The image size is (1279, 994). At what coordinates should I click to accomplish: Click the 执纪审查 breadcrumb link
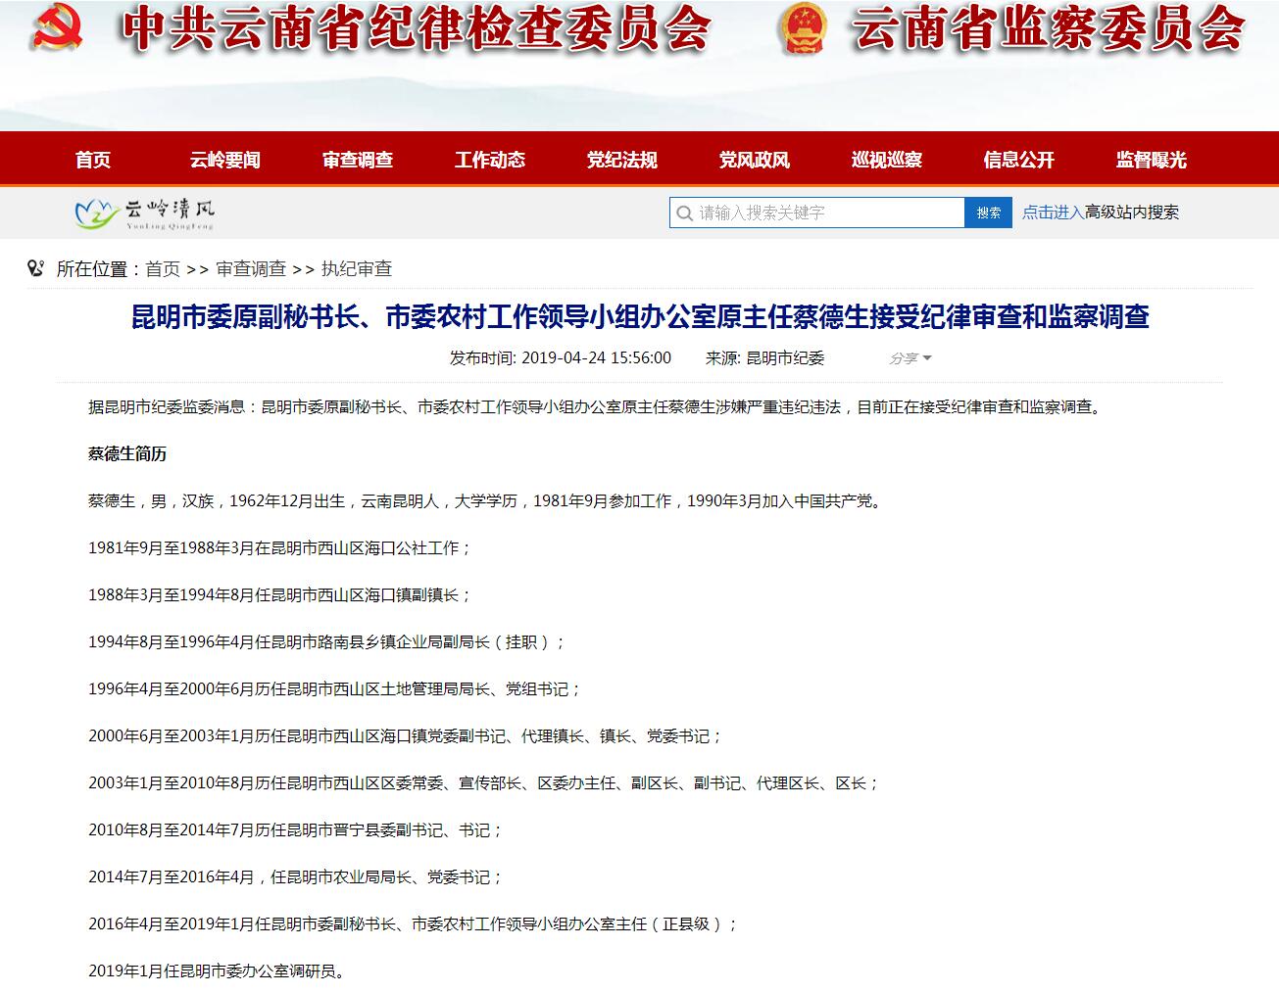357,269
